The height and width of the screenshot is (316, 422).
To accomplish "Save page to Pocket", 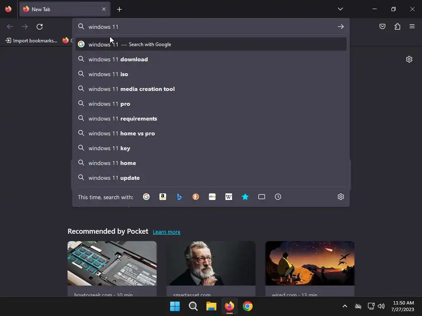I will click(382, 26).
